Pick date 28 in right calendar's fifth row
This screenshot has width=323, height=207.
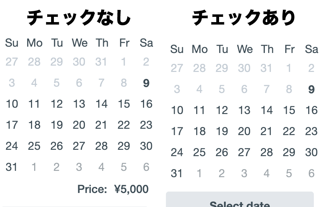(267, 152)
